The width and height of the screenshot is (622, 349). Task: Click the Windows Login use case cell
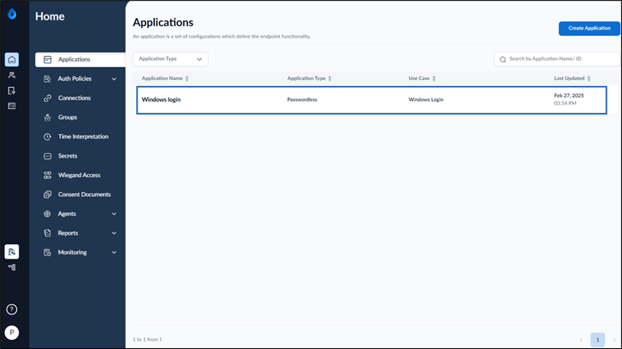(x=426, y=100)
